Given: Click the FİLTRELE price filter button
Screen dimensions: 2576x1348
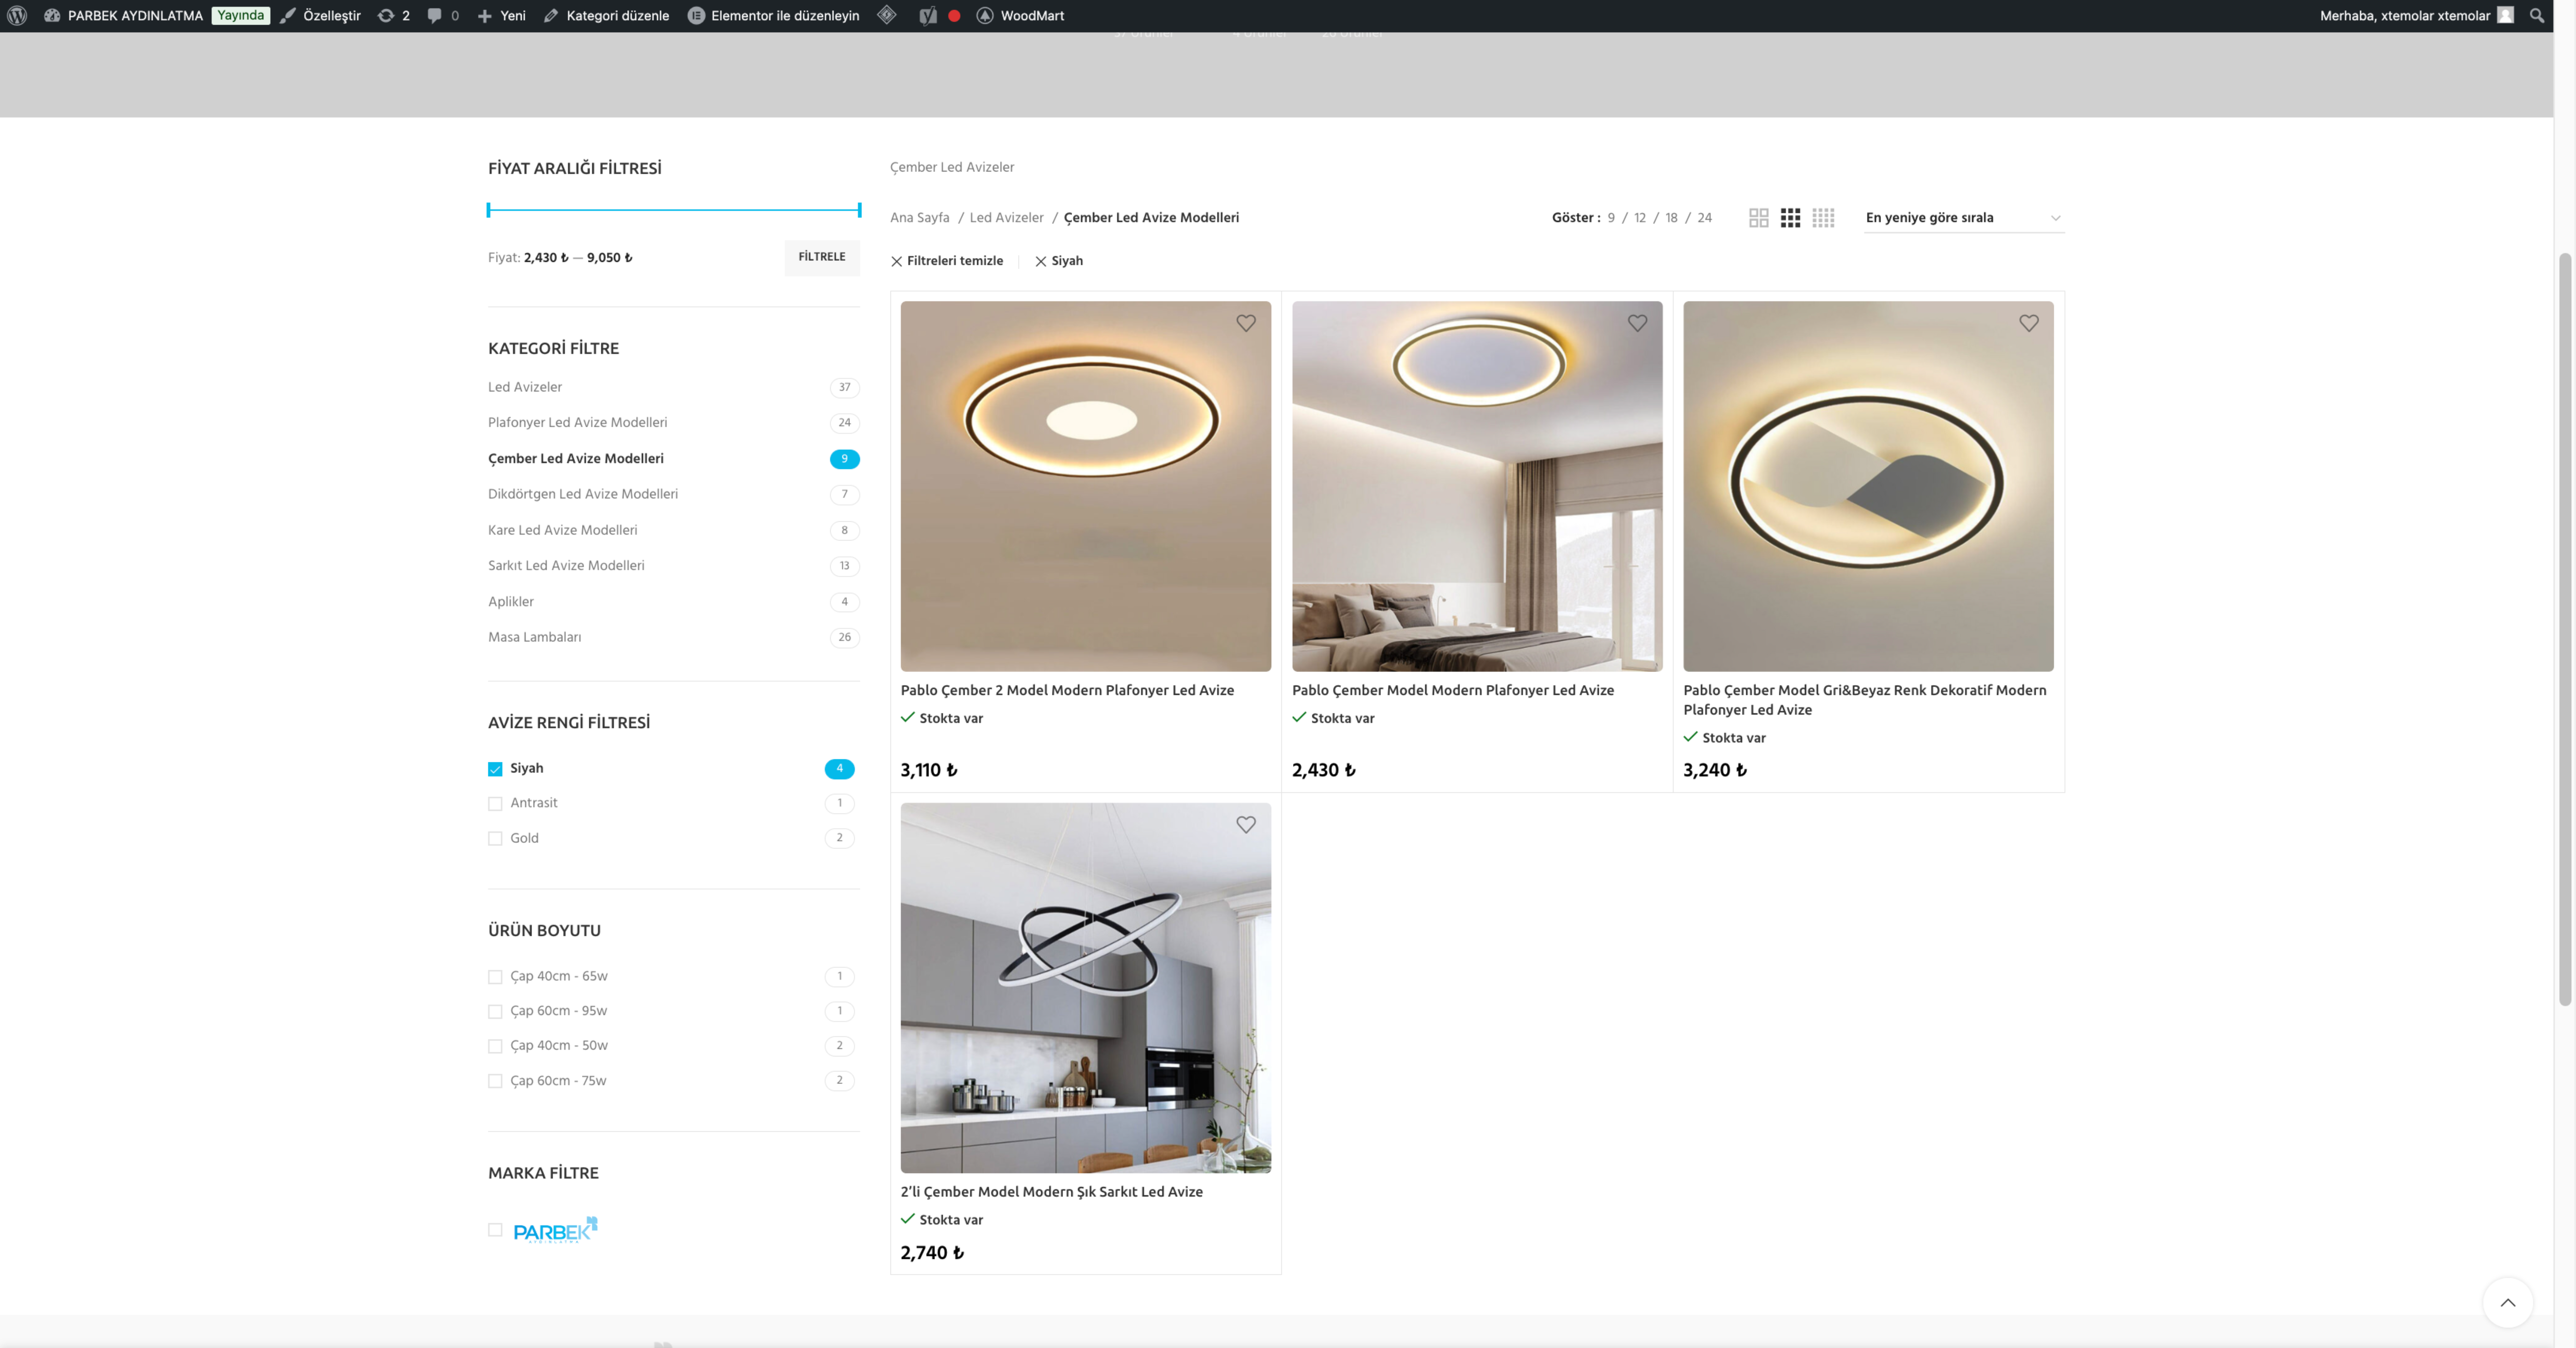Looking at the screenshot, I should click(x=822, y=257).
